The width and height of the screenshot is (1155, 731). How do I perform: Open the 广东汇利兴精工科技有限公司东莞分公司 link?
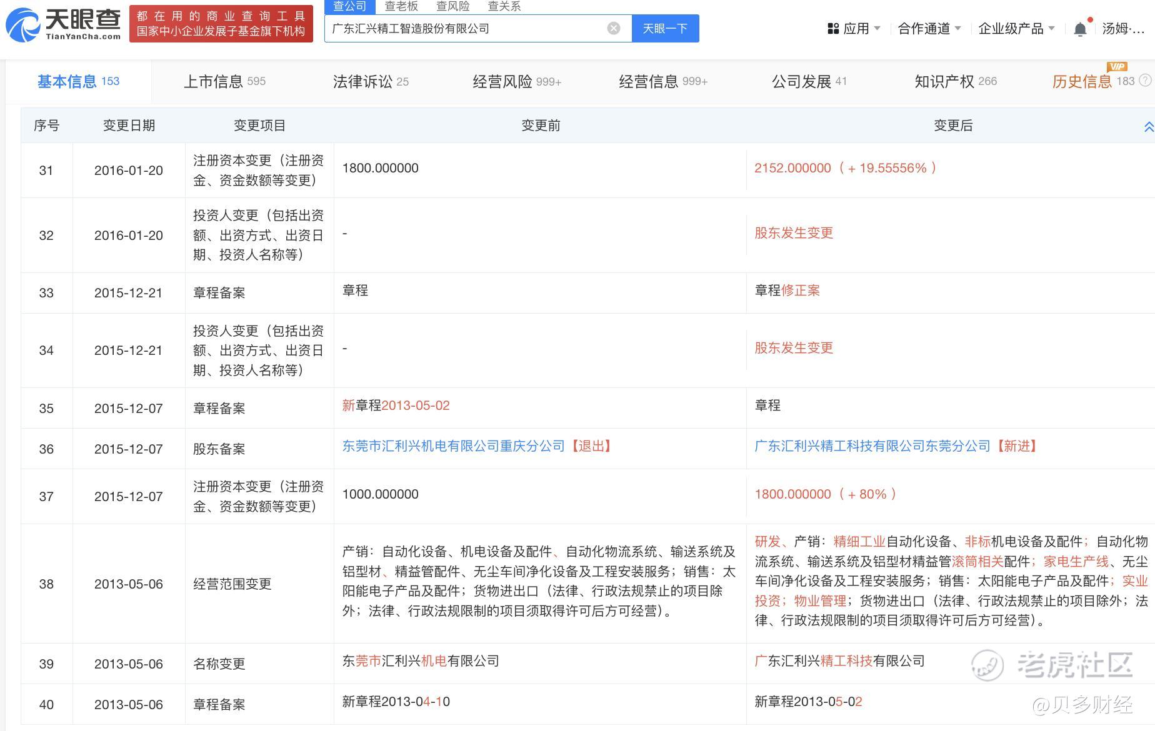(872, 446)
